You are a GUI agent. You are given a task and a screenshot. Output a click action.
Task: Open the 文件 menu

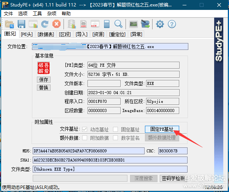[8, 14]
